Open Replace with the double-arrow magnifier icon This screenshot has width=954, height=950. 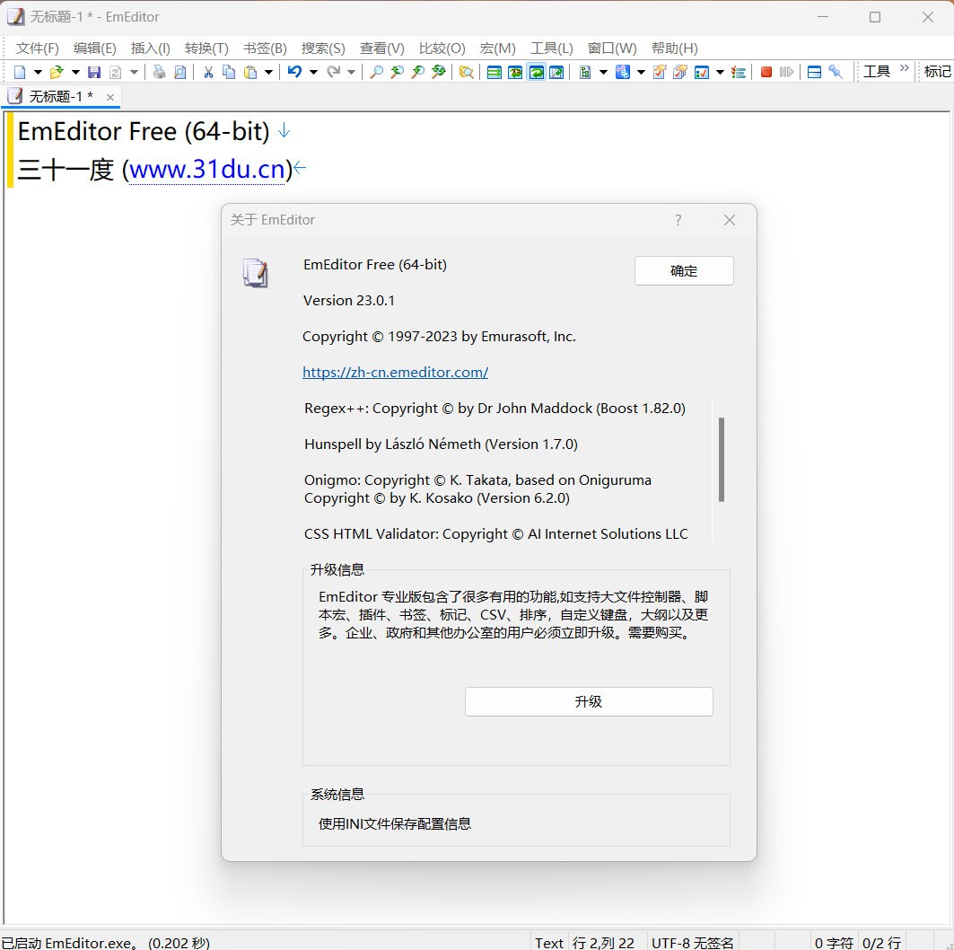[439, 73]
